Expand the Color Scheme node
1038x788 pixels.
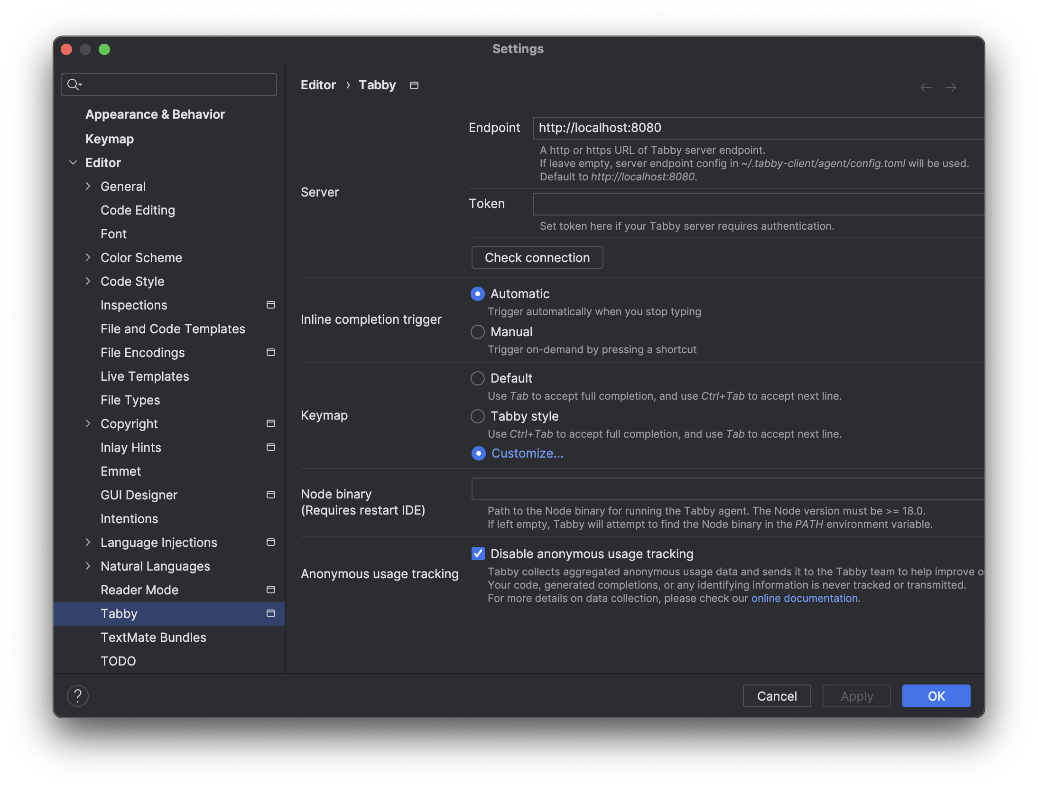coord(88,257)
